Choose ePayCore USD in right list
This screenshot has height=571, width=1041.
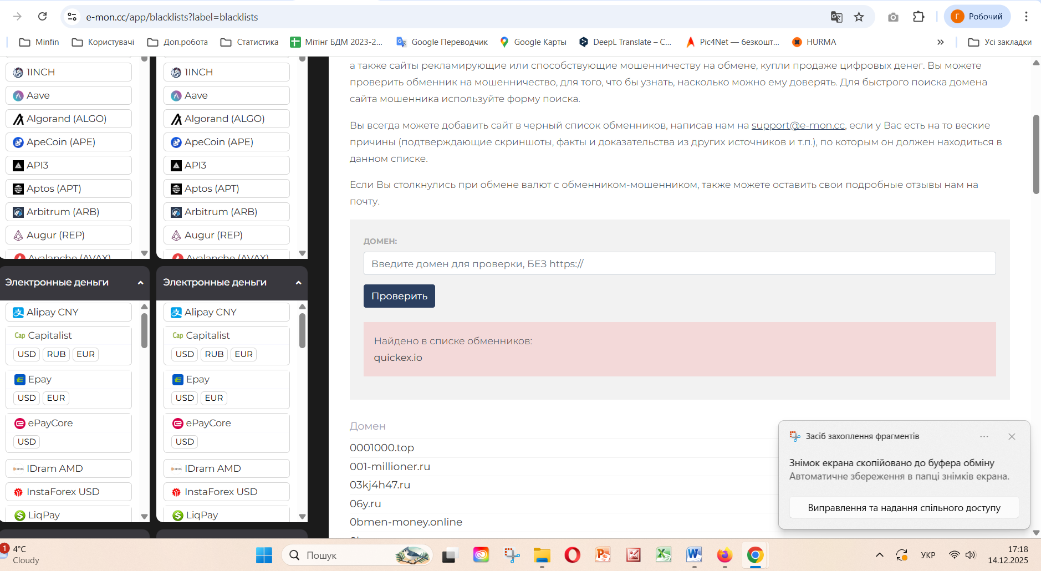(185, 442)
